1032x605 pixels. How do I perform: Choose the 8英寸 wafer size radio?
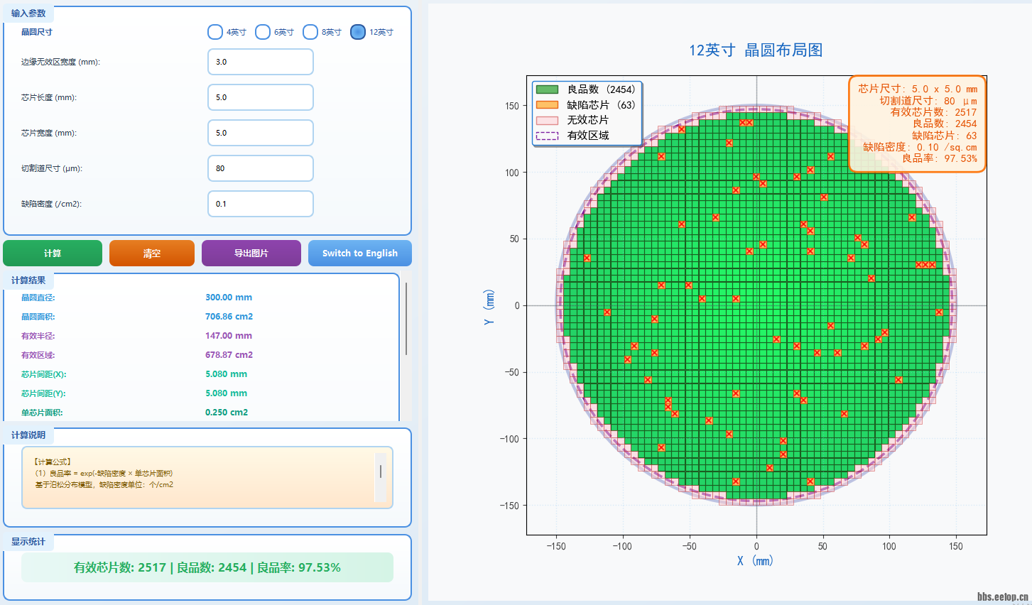[310, 32]
